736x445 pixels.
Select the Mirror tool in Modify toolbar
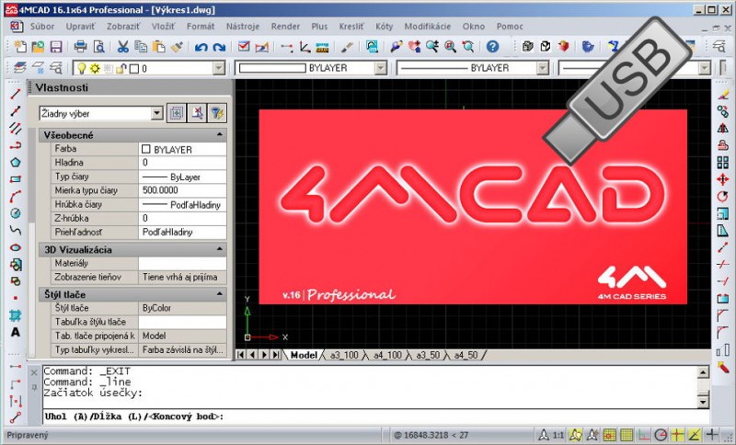click(723, 128)
